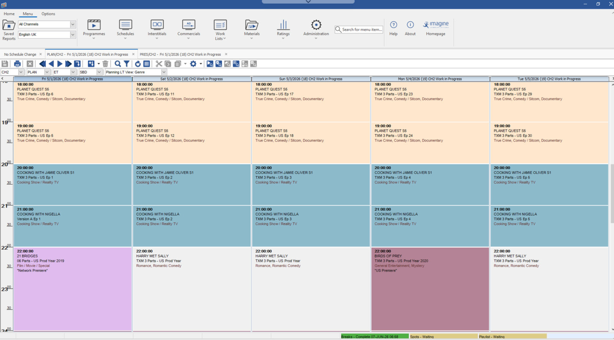The width and height of the screenshot is (614, 340).
Task: Switch to Options ribbon tab
Action: 48,14
